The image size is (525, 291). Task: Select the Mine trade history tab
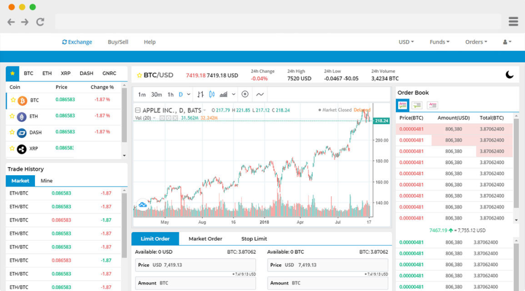pos(46,181)
